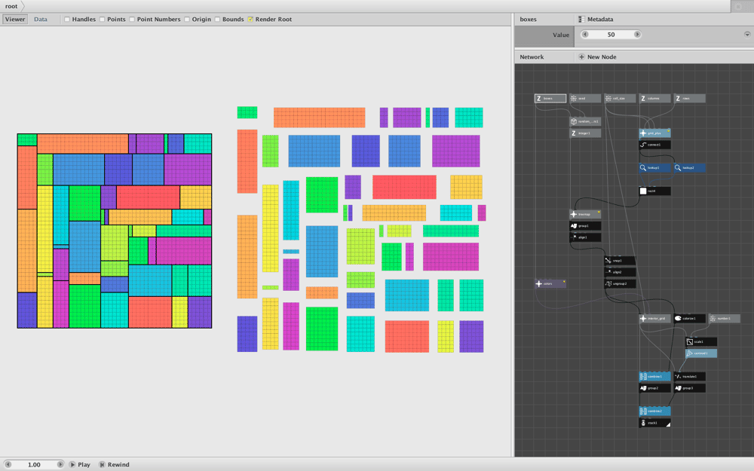The height and width of the screenshot is (471, 754).
Task: Click the root breadcrumb
Action: (x=11, y=6)
